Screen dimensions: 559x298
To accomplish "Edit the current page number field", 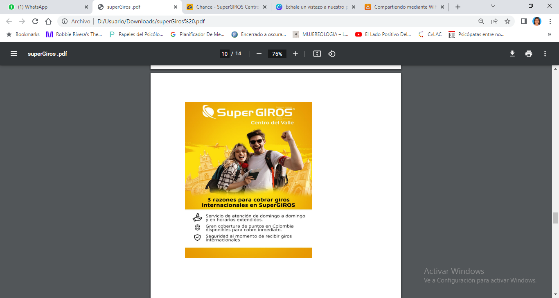I will [224, 54].
